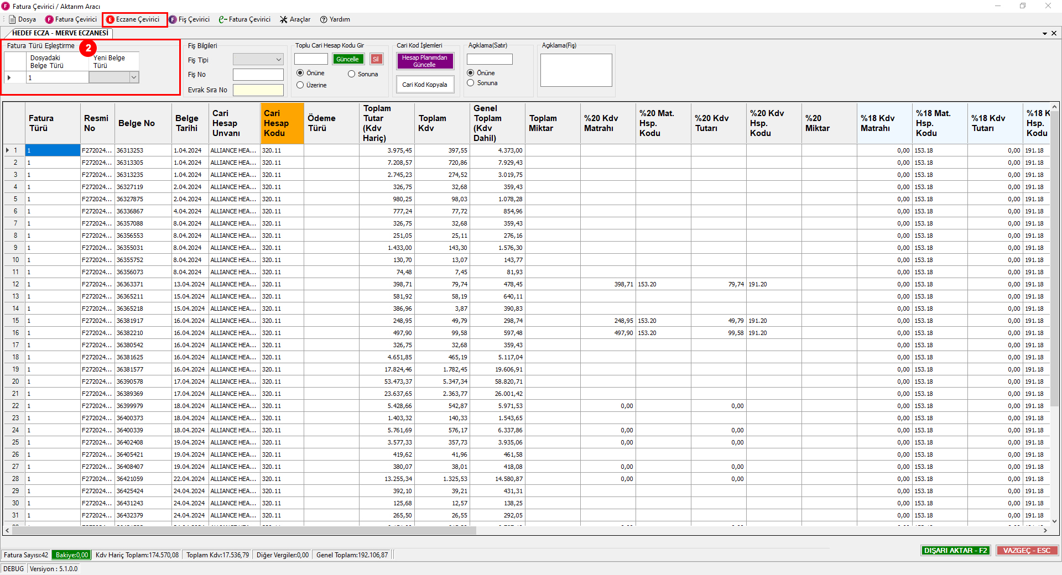This screenshot has width=1062, height=575.
Task: Select the Üzerine radio option
Action: tap(300, 85)
